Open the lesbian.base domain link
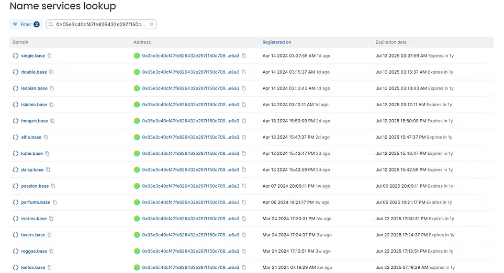The height and width of the screenshot is (273, 504). [x=35, y=88]
